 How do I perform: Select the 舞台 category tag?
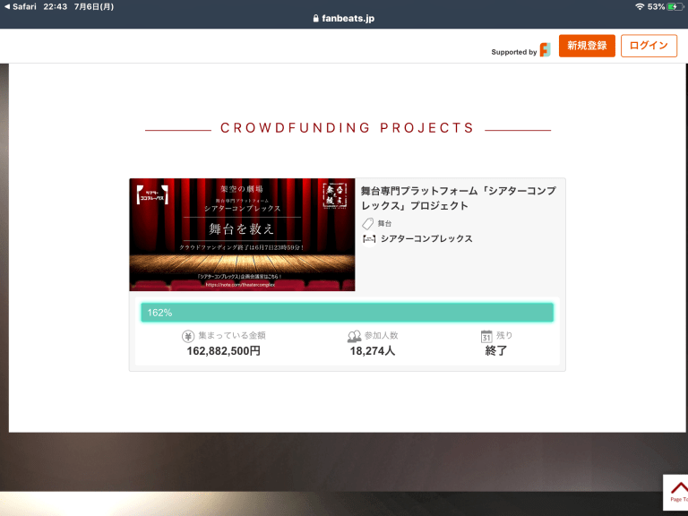(x=384, y=223)
